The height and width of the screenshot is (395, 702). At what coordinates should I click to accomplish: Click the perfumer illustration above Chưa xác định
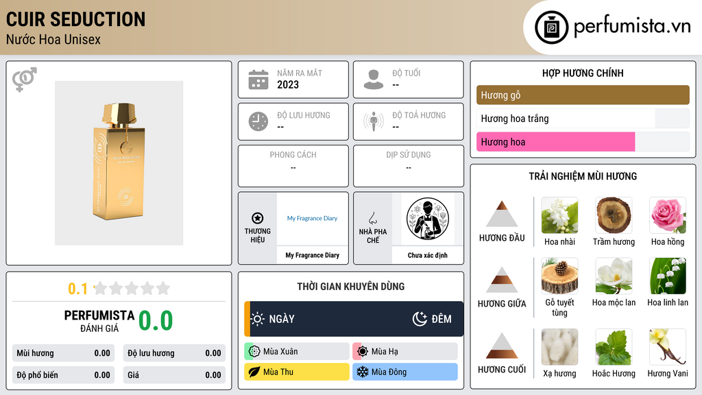[x=428, y=219]
